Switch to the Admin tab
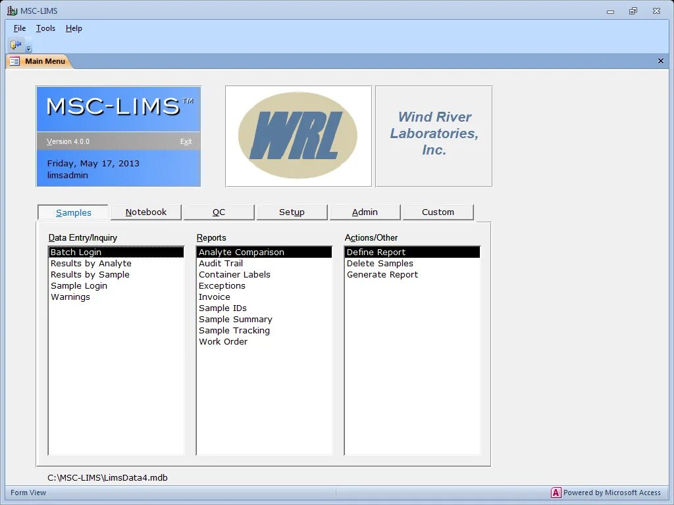674x505 pixels. [365, 212]
